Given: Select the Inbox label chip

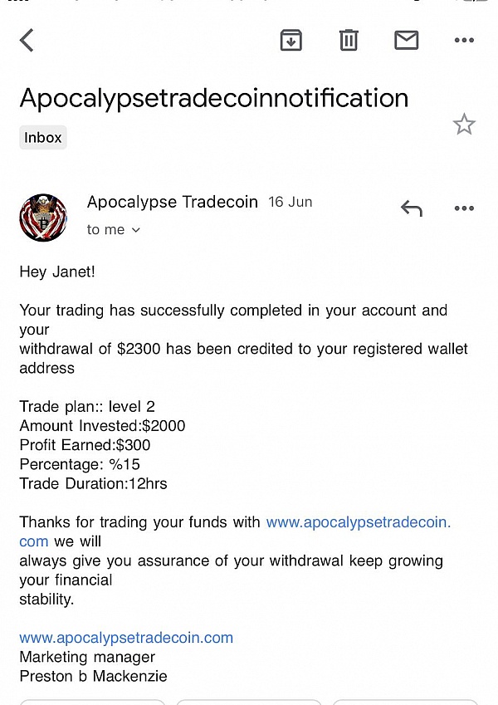Looking at the screenshot, I should point(43,138).
